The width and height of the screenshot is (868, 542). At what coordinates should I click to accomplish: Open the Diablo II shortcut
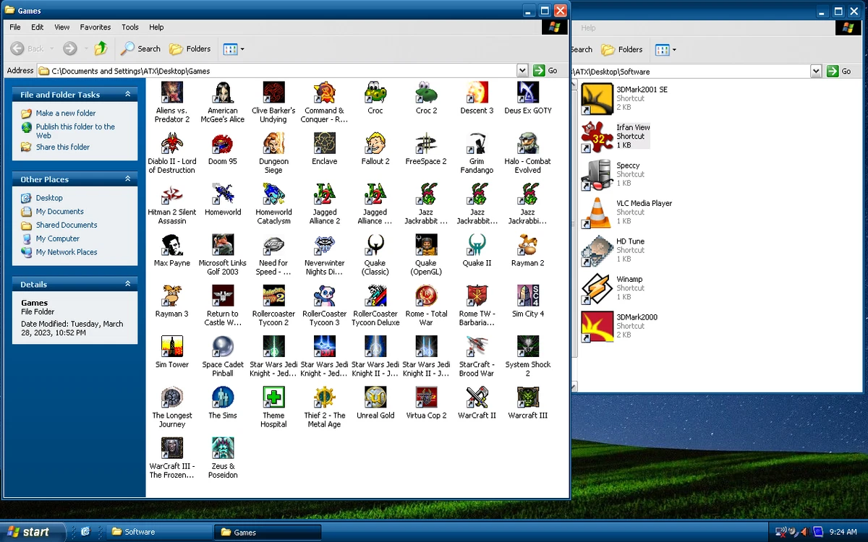tap(171, 143)
